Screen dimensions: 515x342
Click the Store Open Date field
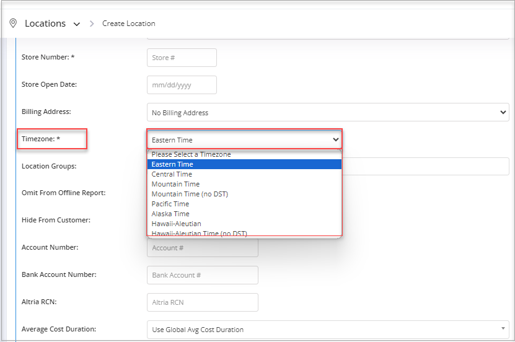coord(182,85)
